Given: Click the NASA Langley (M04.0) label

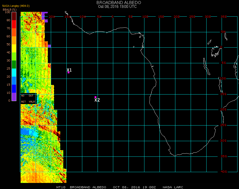Looking at the screenshot, I should pyautogui.click(x=16, y=6).
